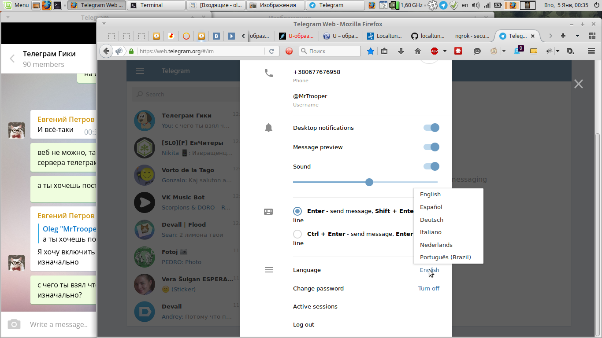Open the Language dropdown showing English
Viewport: 602px width, 338px height.
coord(430,270)
